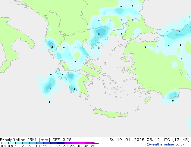This screenshot has height=147, width=191.
Task: Select the navy swatch between 25 and 30
Action: click(x=61, y=143)
